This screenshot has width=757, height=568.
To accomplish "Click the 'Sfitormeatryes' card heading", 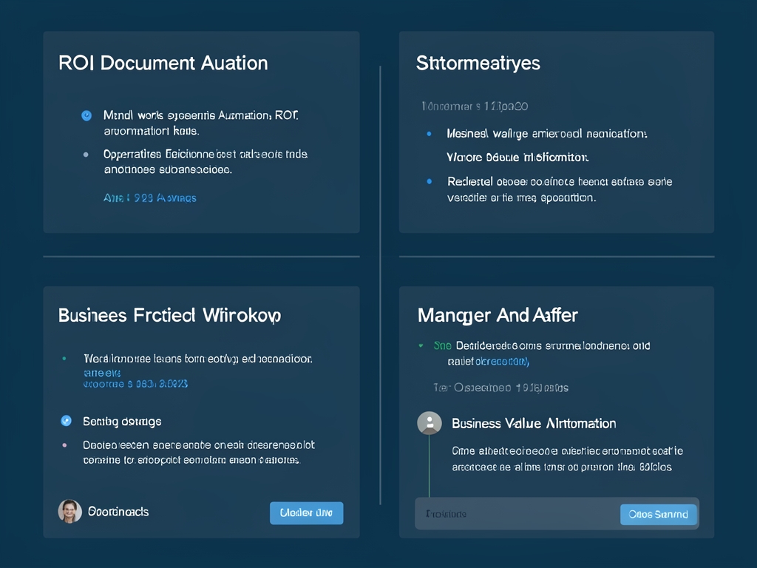I will [478, 64].
